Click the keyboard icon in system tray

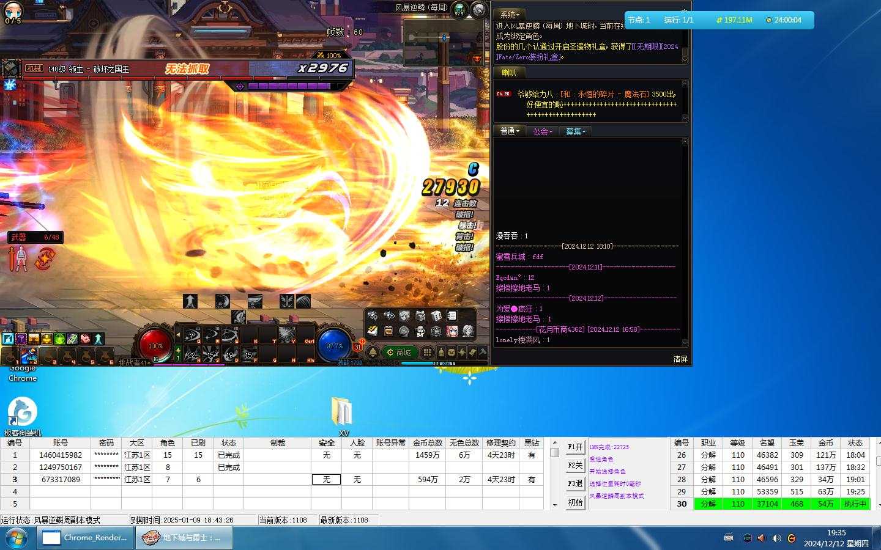pyautogui.click(x=729, y=538)
